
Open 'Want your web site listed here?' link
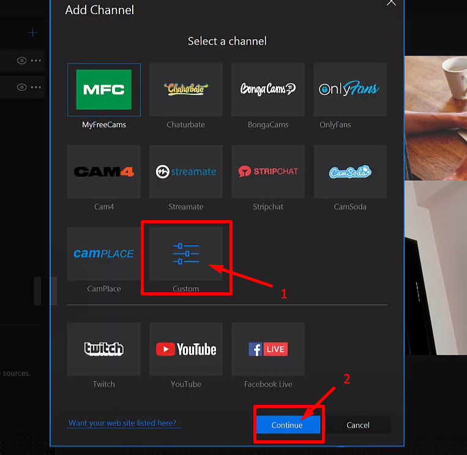(x=122, y=423)
